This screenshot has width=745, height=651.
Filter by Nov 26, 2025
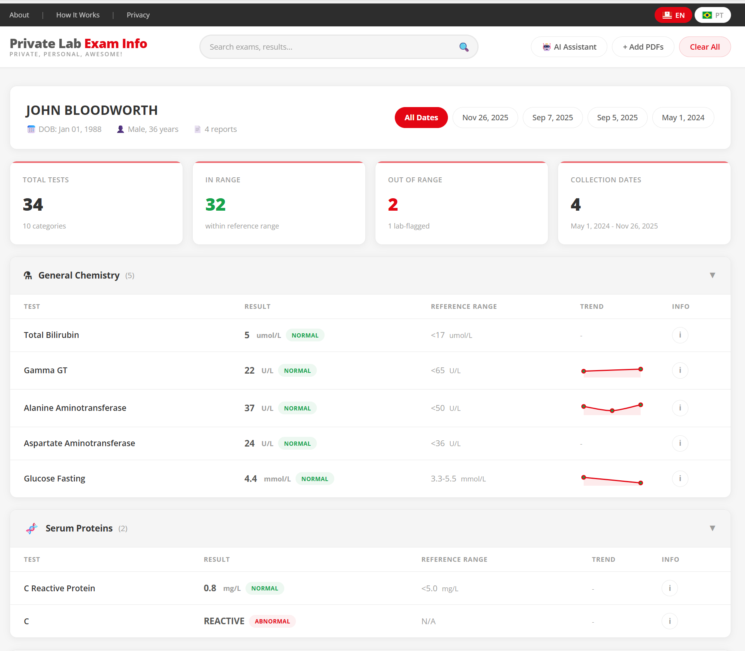click(485, 118)
